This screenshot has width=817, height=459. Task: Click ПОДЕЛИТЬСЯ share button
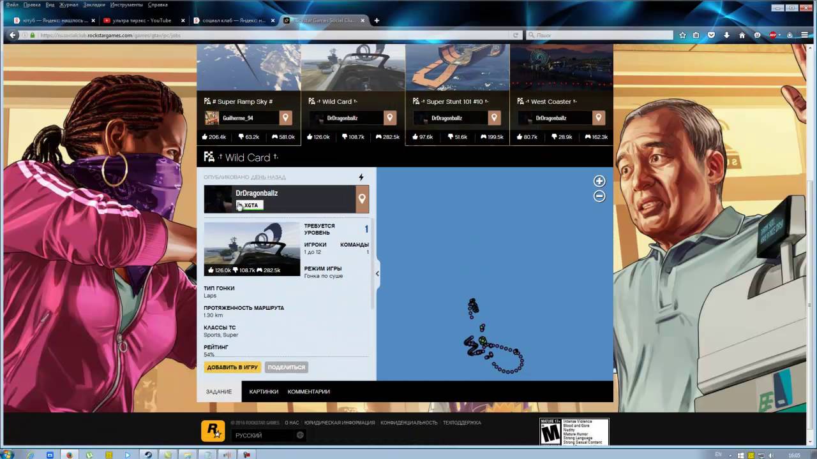[287, 367]
